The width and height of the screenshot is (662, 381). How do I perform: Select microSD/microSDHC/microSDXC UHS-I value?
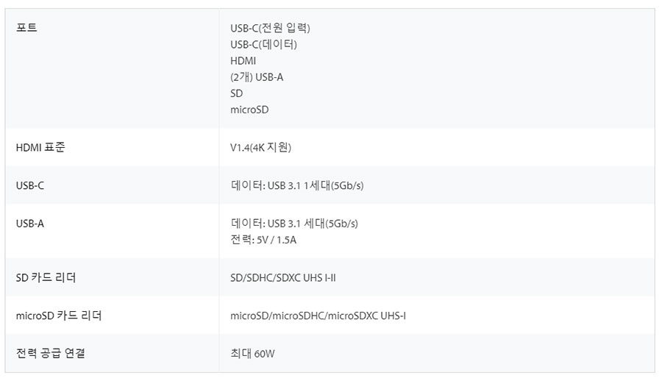(x=318, y=316)
